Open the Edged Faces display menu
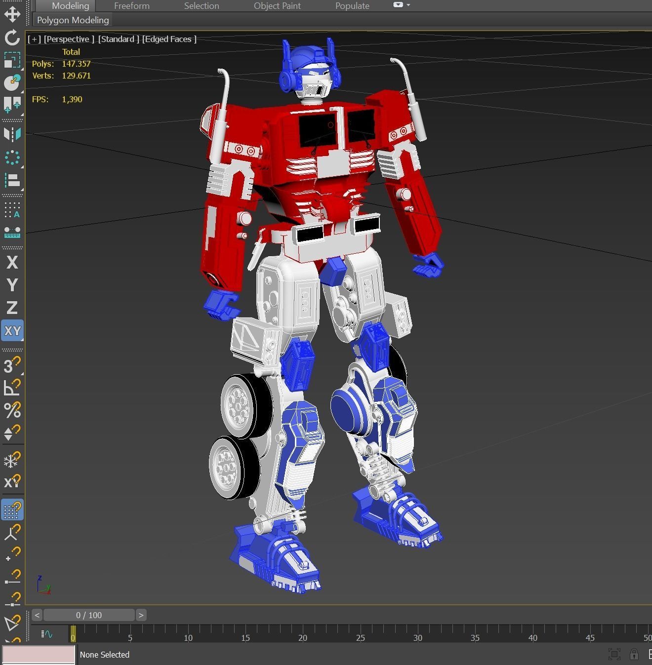The width and height of the screenshot is (652, 665). [169, 39]
